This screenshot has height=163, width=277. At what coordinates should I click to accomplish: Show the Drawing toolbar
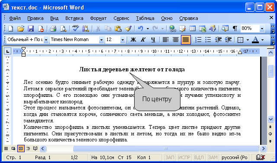click(x=213, y=29)
